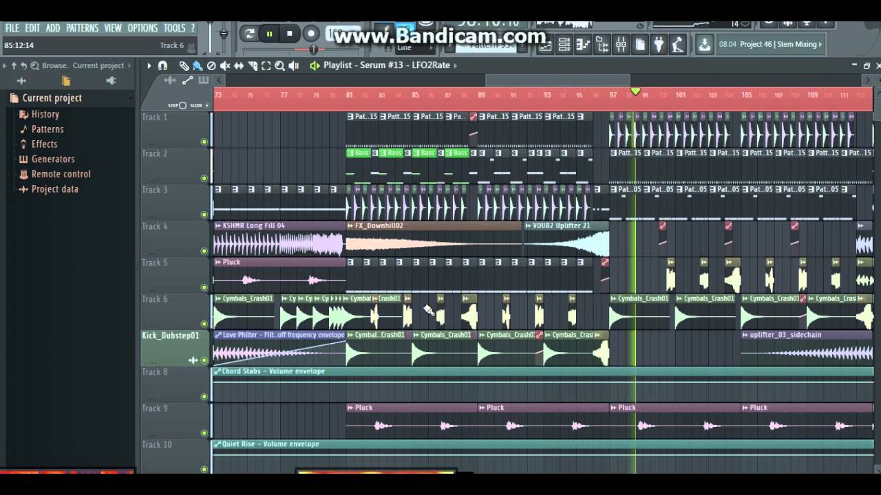Screen dimensions: 881x495
Task: Mute Track 1 with its green LED
Action: click(x=204, y=142)
